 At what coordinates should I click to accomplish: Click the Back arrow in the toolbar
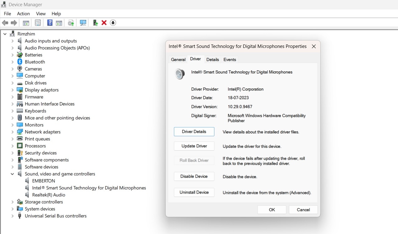[5, 23]
